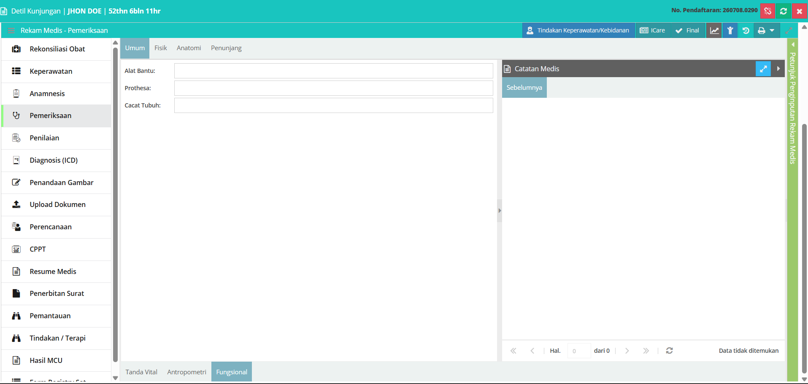Click the Data tidak ditemukan status text
The width and height of the screenshot is (808, 384).
749,351
